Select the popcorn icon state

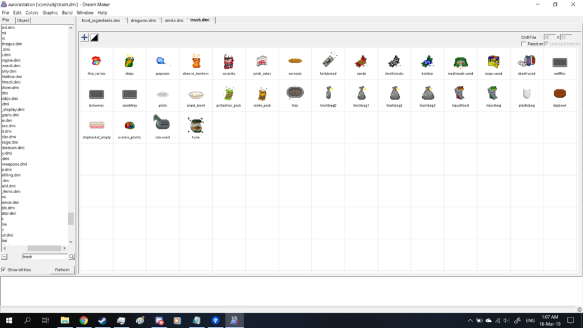pyautogui.click(x=163, y=61)
